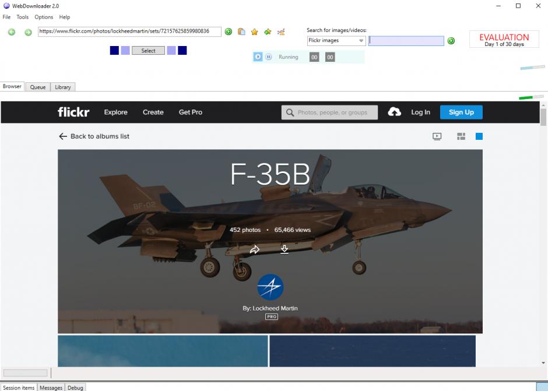This screenshot has width=548, height=391.
Task: Click the green back navigation arrow
Action: [12, 32]
